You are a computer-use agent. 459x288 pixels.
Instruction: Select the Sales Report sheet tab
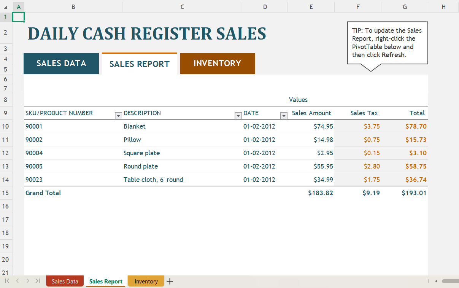coord(106,281)
